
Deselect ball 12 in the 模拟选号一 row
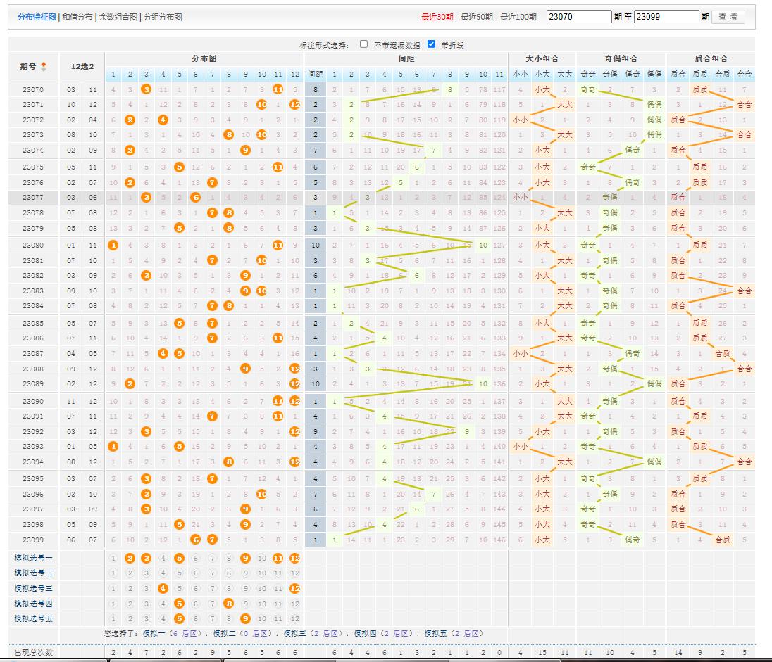pos(295,558)
